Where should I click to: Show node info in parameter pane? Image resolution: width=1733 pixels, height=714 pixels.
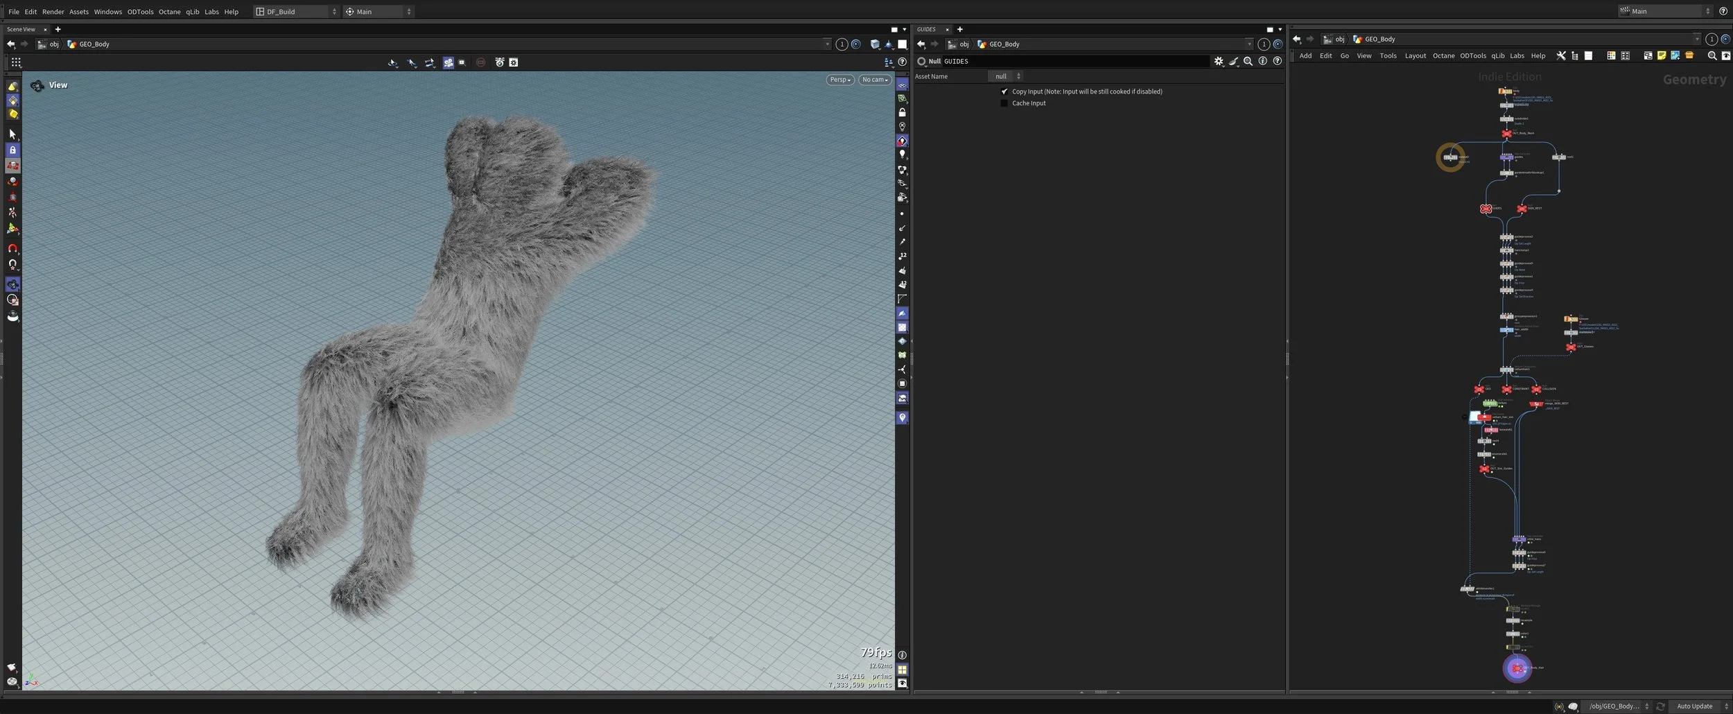pyautogui.click(x=1262, y=62)
